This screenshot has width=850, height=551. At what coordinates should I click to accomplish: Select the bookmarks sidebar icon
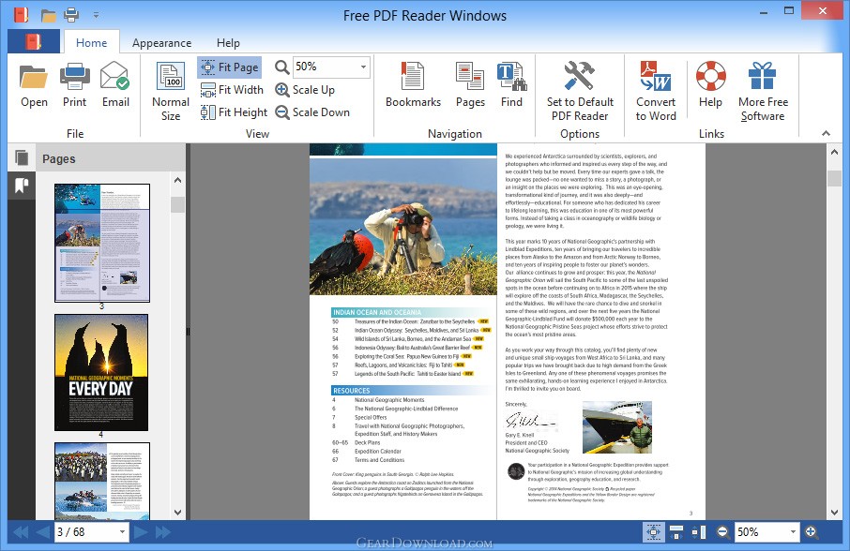(x=22, y=186)
